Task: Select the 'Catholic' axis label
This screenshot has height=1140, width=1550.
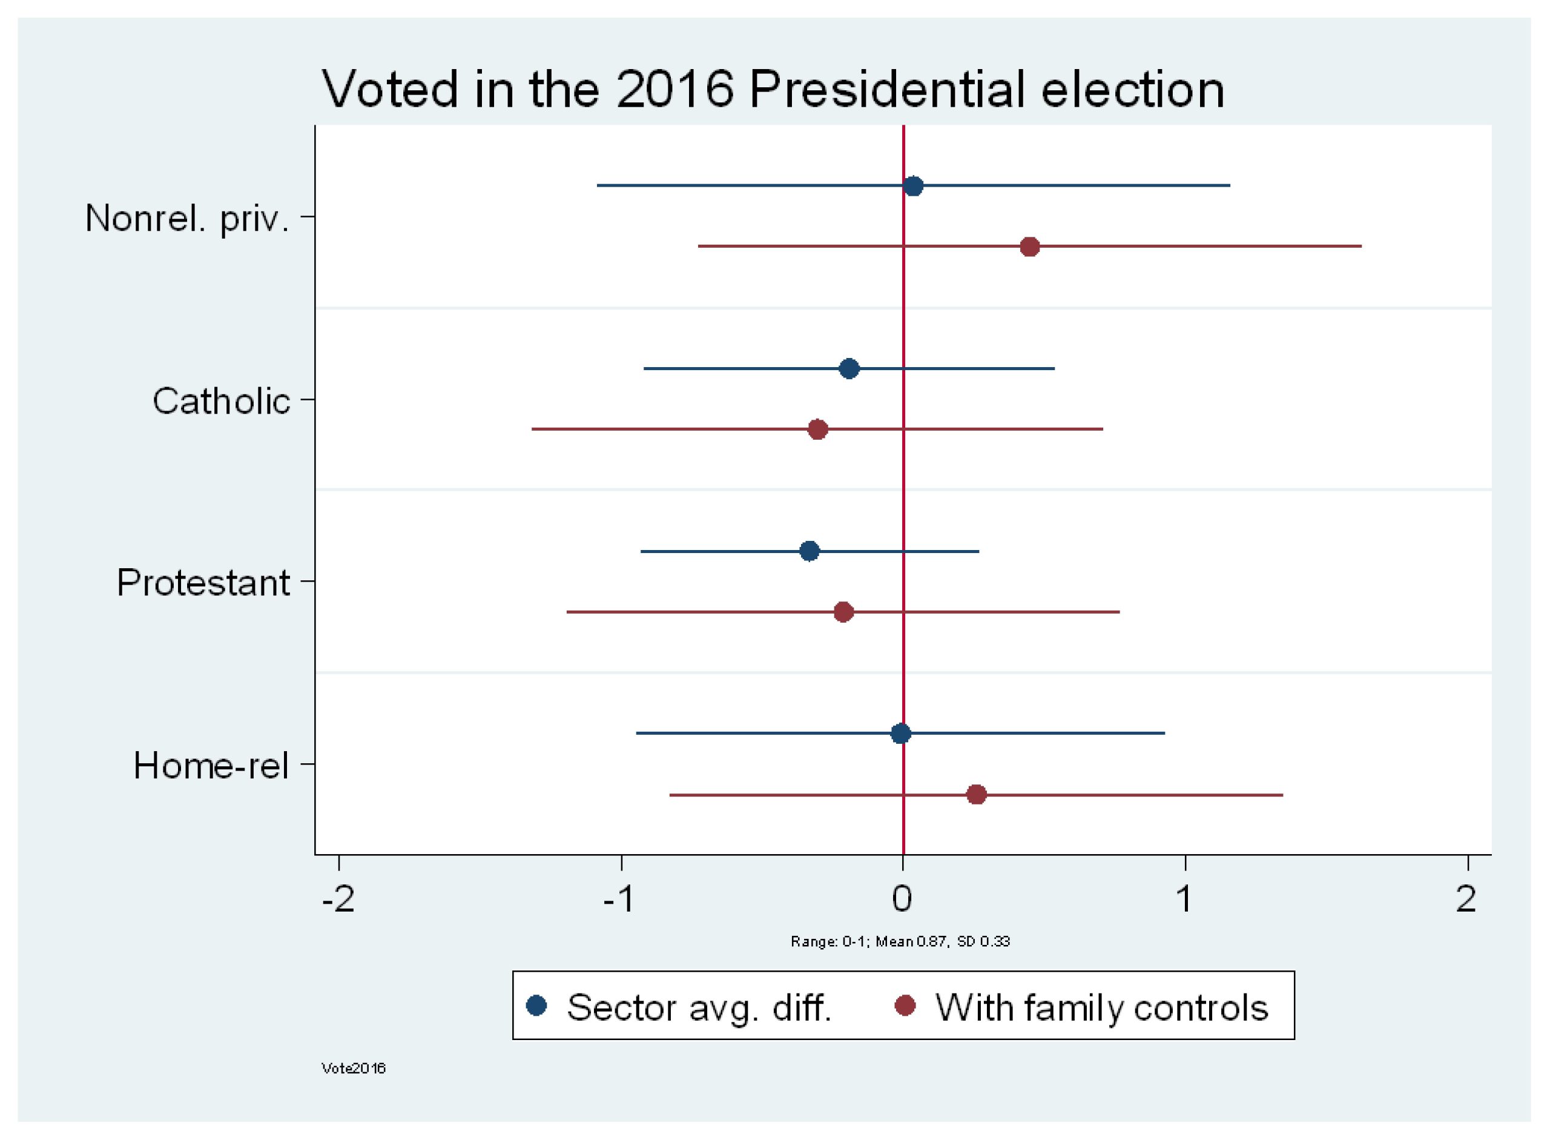Action: [222, 401]
